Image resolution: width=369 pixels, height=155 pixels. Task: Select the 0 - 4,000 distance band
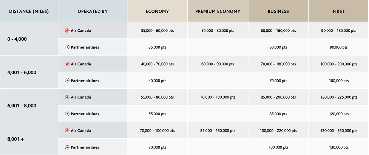[17, 39]
